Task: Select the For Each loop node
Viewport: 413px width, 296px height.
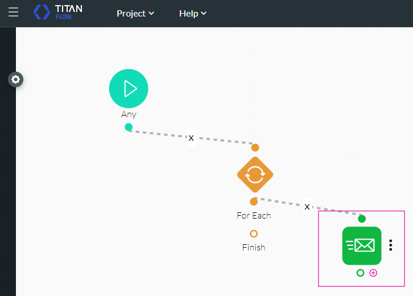Action: pos(255,174)
